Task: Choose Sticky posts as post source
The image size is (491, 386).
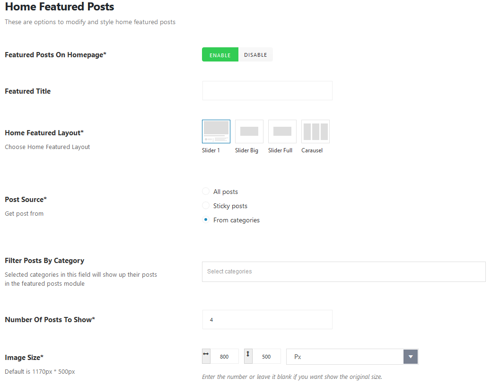Action: 206,206
